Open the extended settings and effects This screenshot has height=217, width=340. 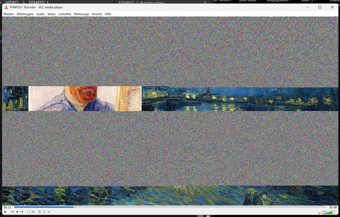(33, 212)
